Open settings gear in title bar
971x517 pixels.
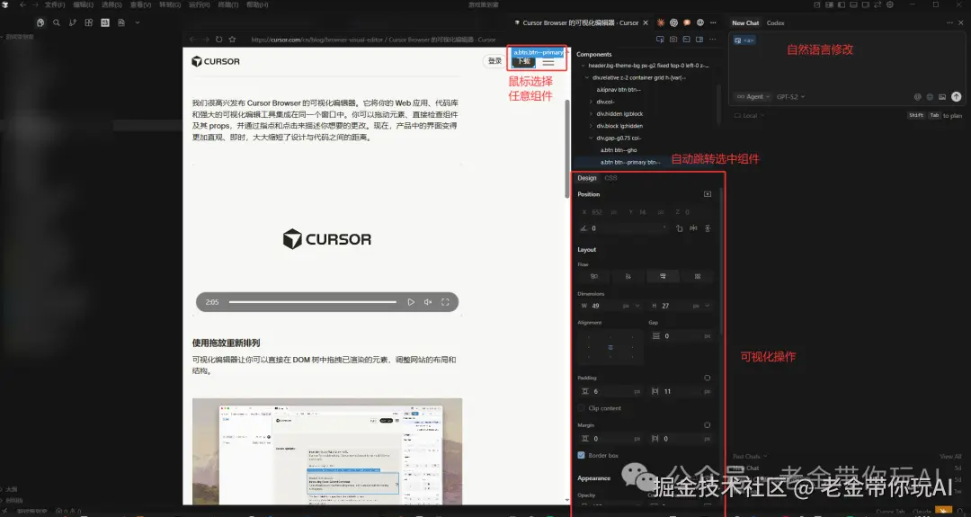point(890,4)
